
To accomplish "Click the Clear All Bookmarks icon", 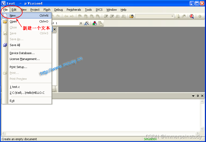I will coord(98,16).
